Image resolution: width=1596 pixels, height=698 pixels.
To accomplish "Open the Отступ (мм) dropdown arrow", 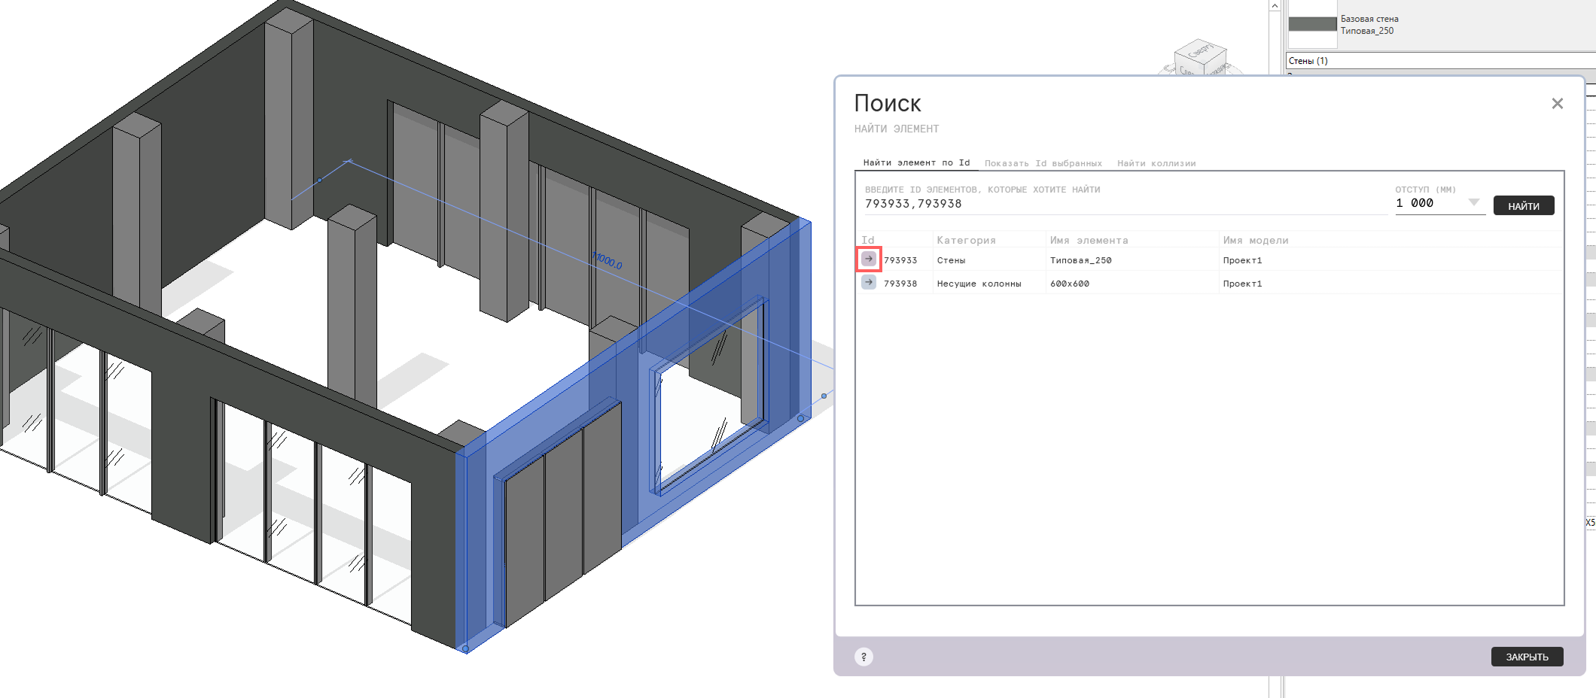I will (x=1473, y=202).
